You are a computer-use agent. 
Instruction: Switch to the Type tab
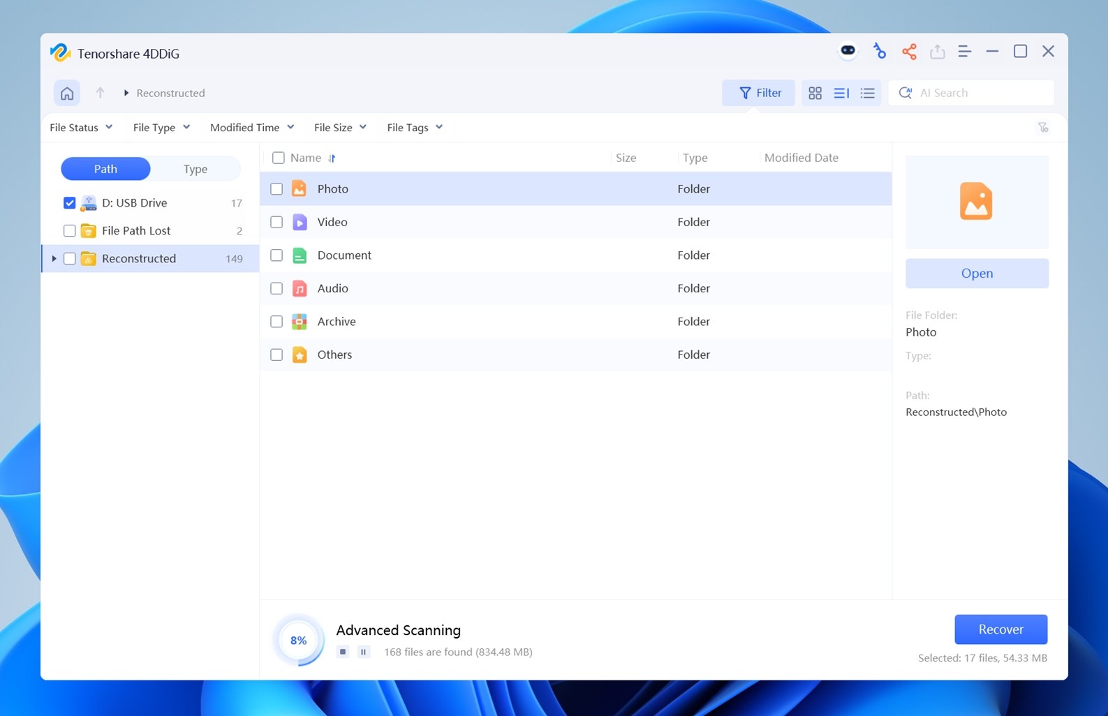tap(195, 169)
